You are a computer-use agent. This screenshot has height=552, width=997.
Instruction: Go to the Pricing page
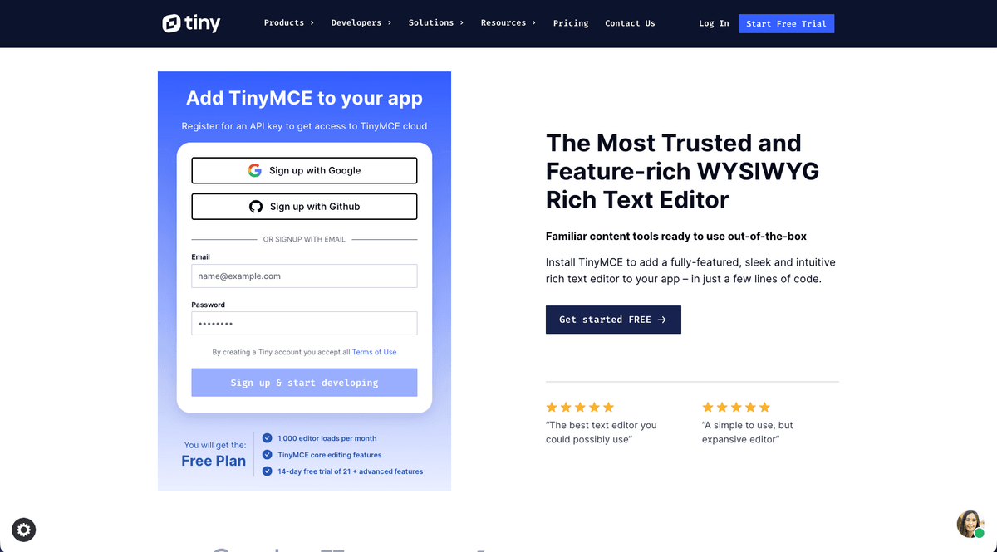571,23
